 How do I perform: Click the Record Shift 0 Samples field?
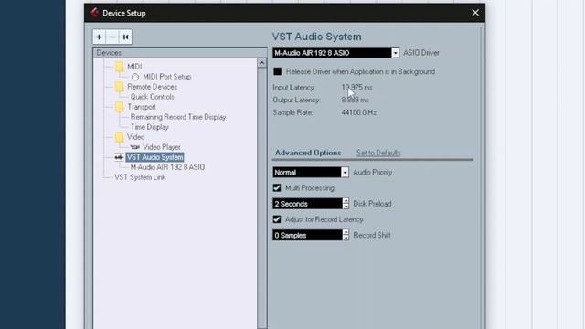click(307, 236)
